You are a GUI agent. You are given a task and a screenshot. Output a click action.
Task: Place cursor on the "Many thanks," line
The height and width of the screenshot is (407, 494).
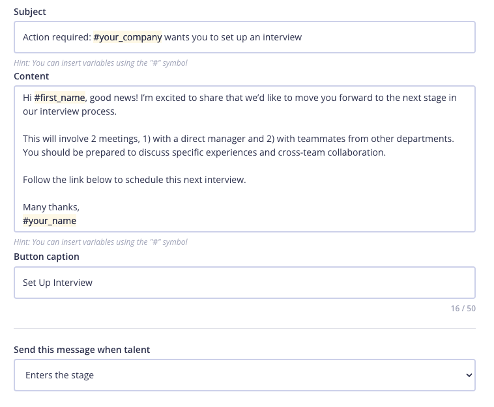pos(51,207)
